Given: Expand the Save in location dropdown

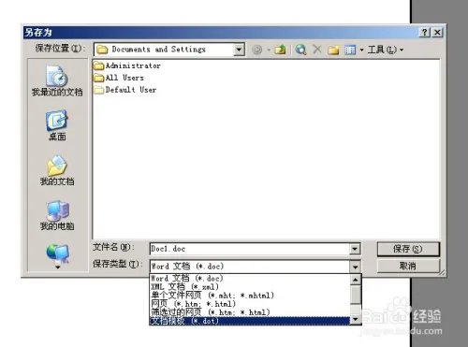Looking at the screenshot, I should (x=239, y=50).
